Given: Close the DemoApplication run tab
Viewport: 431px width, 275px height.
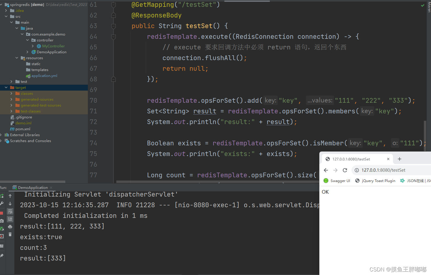Looking at the screenshot, I should pyautogui.click(x=51, y=188).
